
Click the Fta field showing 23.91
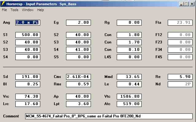tap(180, 22)
